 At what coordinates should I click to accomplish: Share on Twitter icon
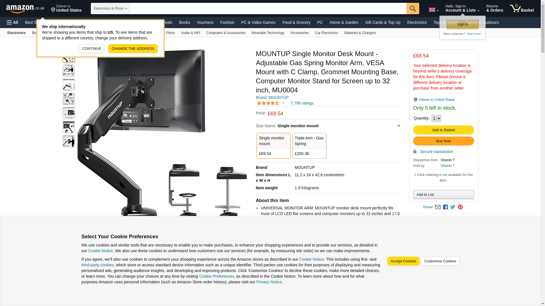[453, 207]
